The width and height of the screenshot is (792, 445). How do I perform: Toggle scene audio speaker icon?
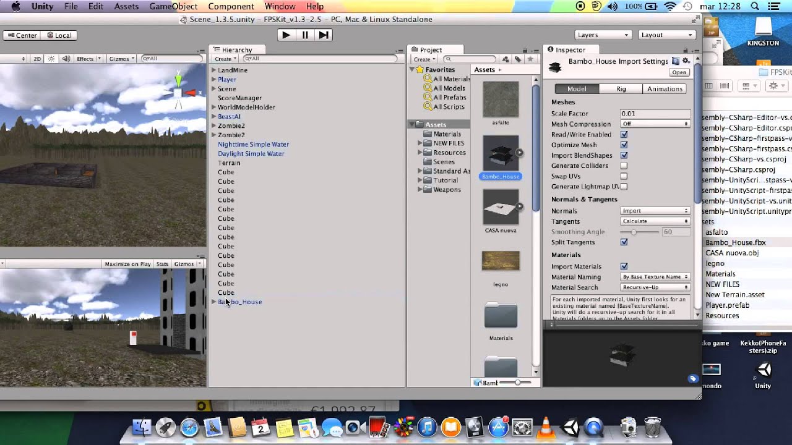tap(65, 59)
